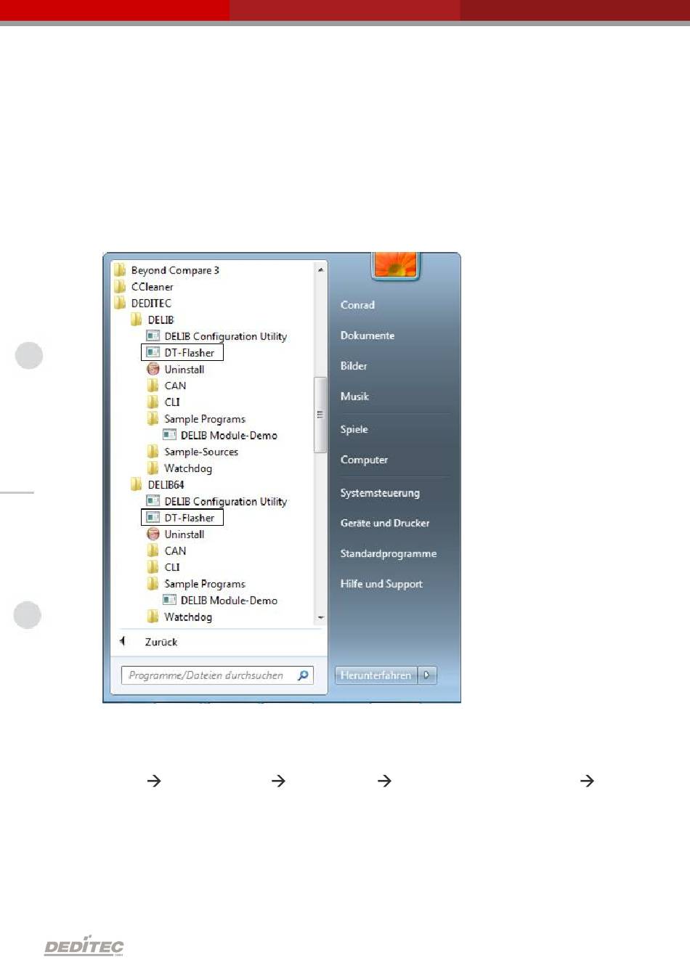Open Watchdog folder under DELIB64

[179, 617]
